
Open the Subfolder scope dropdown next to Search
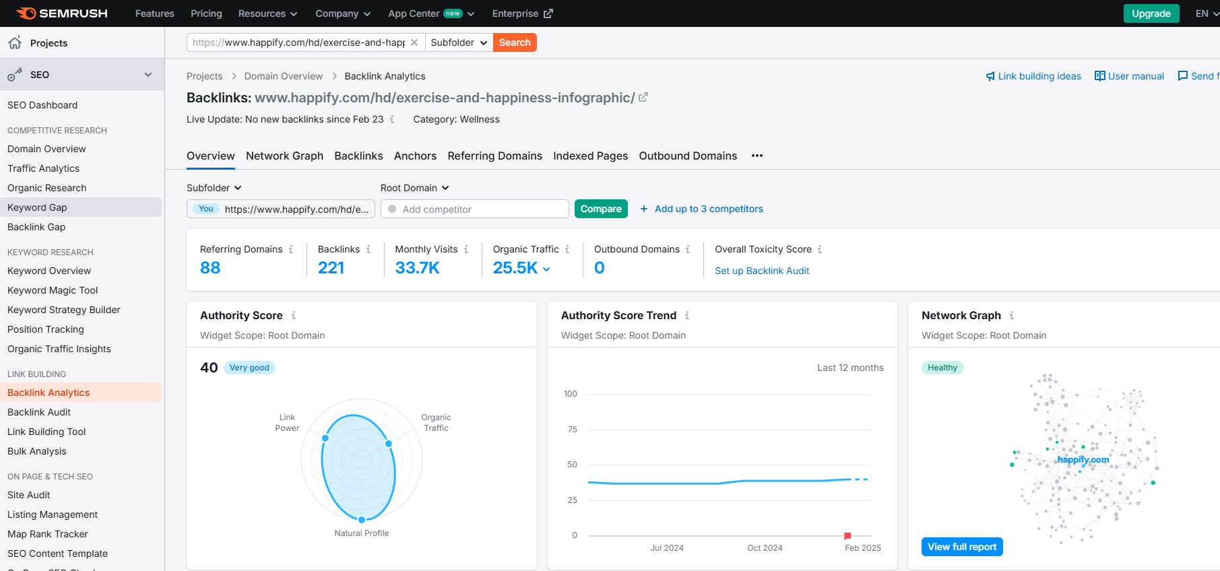[x=459, y=42]
